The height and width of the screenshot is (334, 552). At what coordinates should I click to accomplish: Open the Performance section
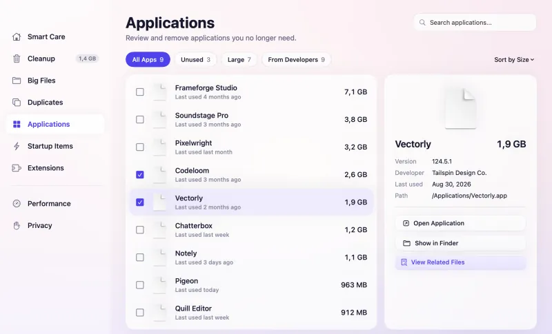[x=55, y=204]
